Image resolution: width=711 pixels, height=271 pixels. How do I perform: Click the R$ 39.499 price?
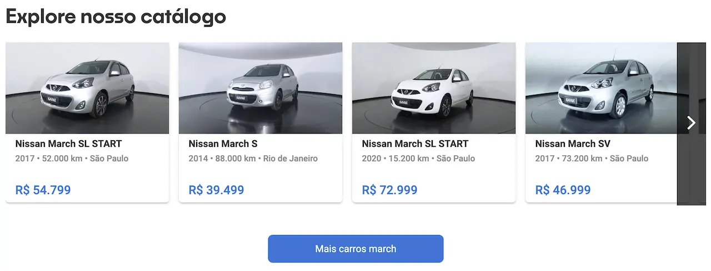217,191
